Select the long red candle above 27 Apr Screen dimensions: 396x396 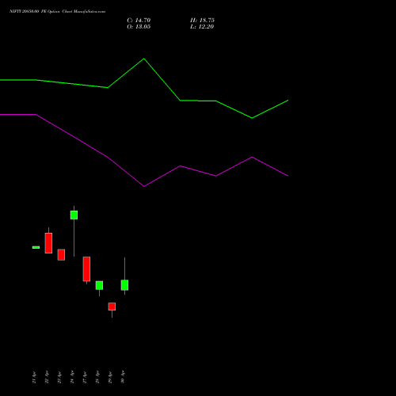pyautogui.click(x=86, y=269)
